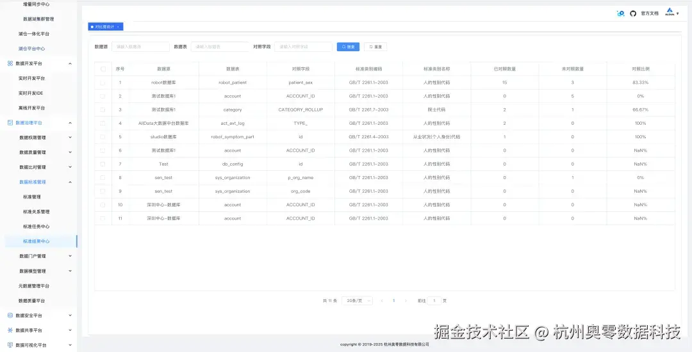The image size is (692, 352).
Task: Select all rows with header checkbox
Action: [103, 69]
